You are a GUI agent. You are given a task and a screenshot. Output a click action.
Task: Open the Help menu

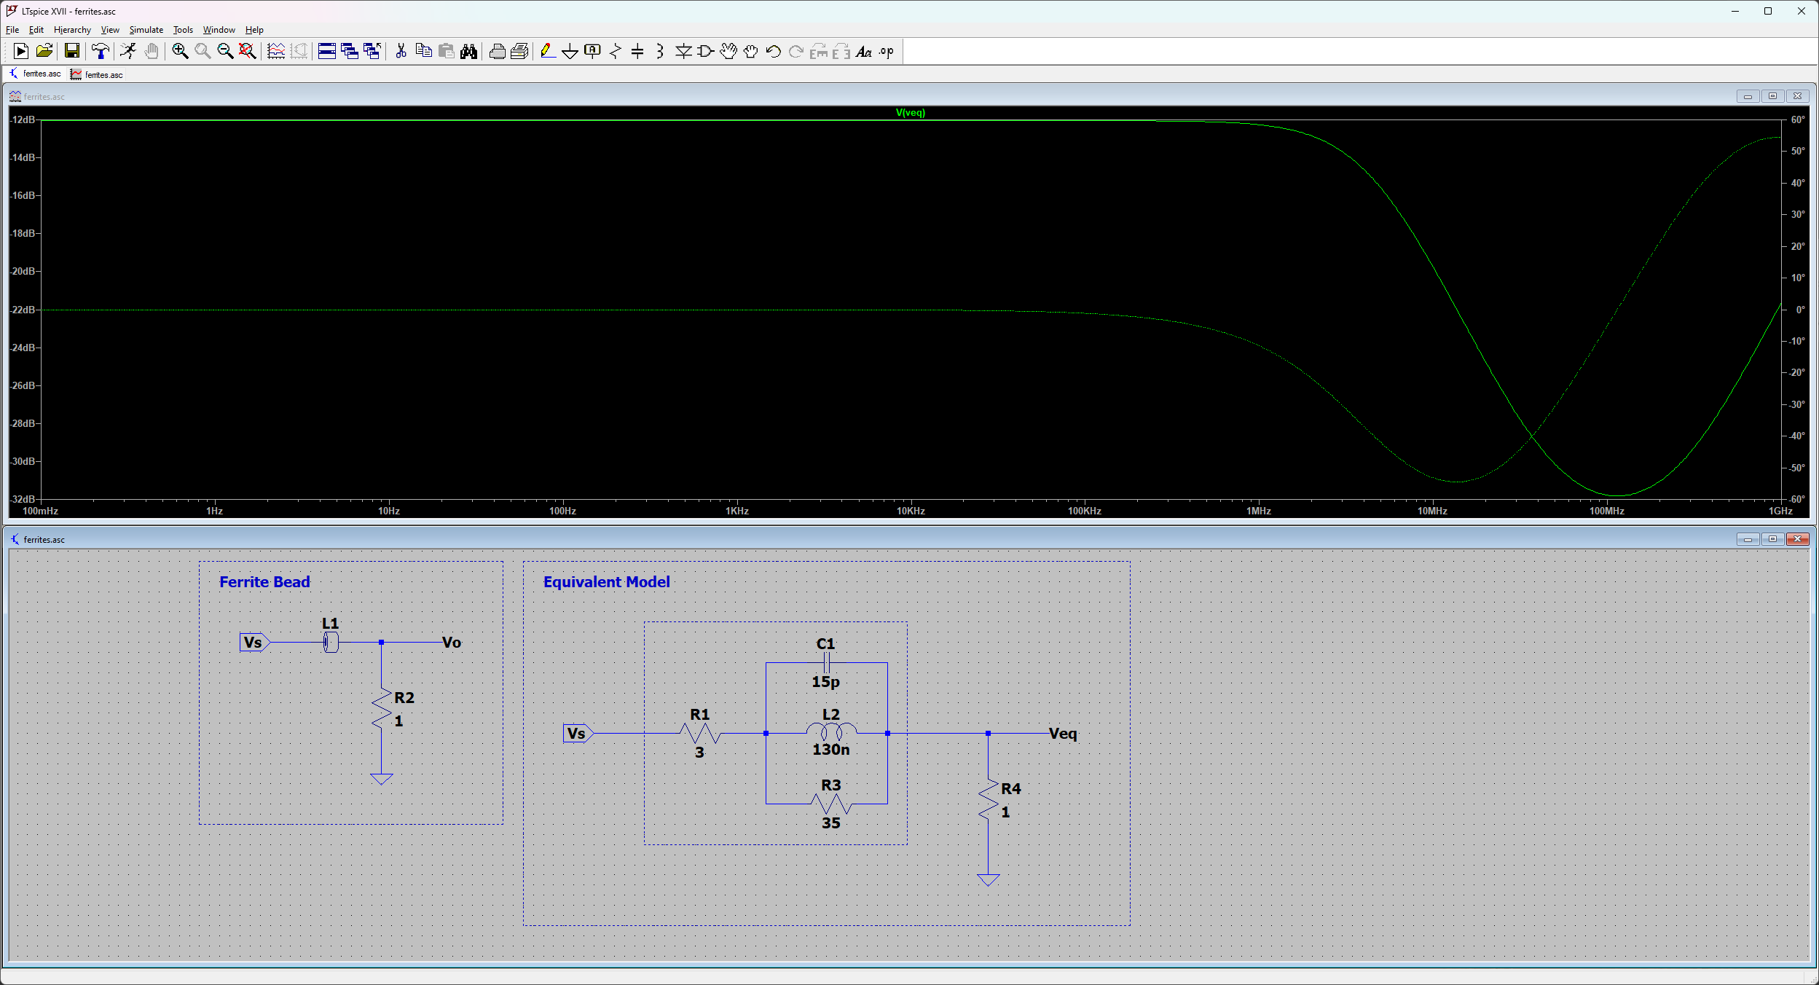coord(254,30)
